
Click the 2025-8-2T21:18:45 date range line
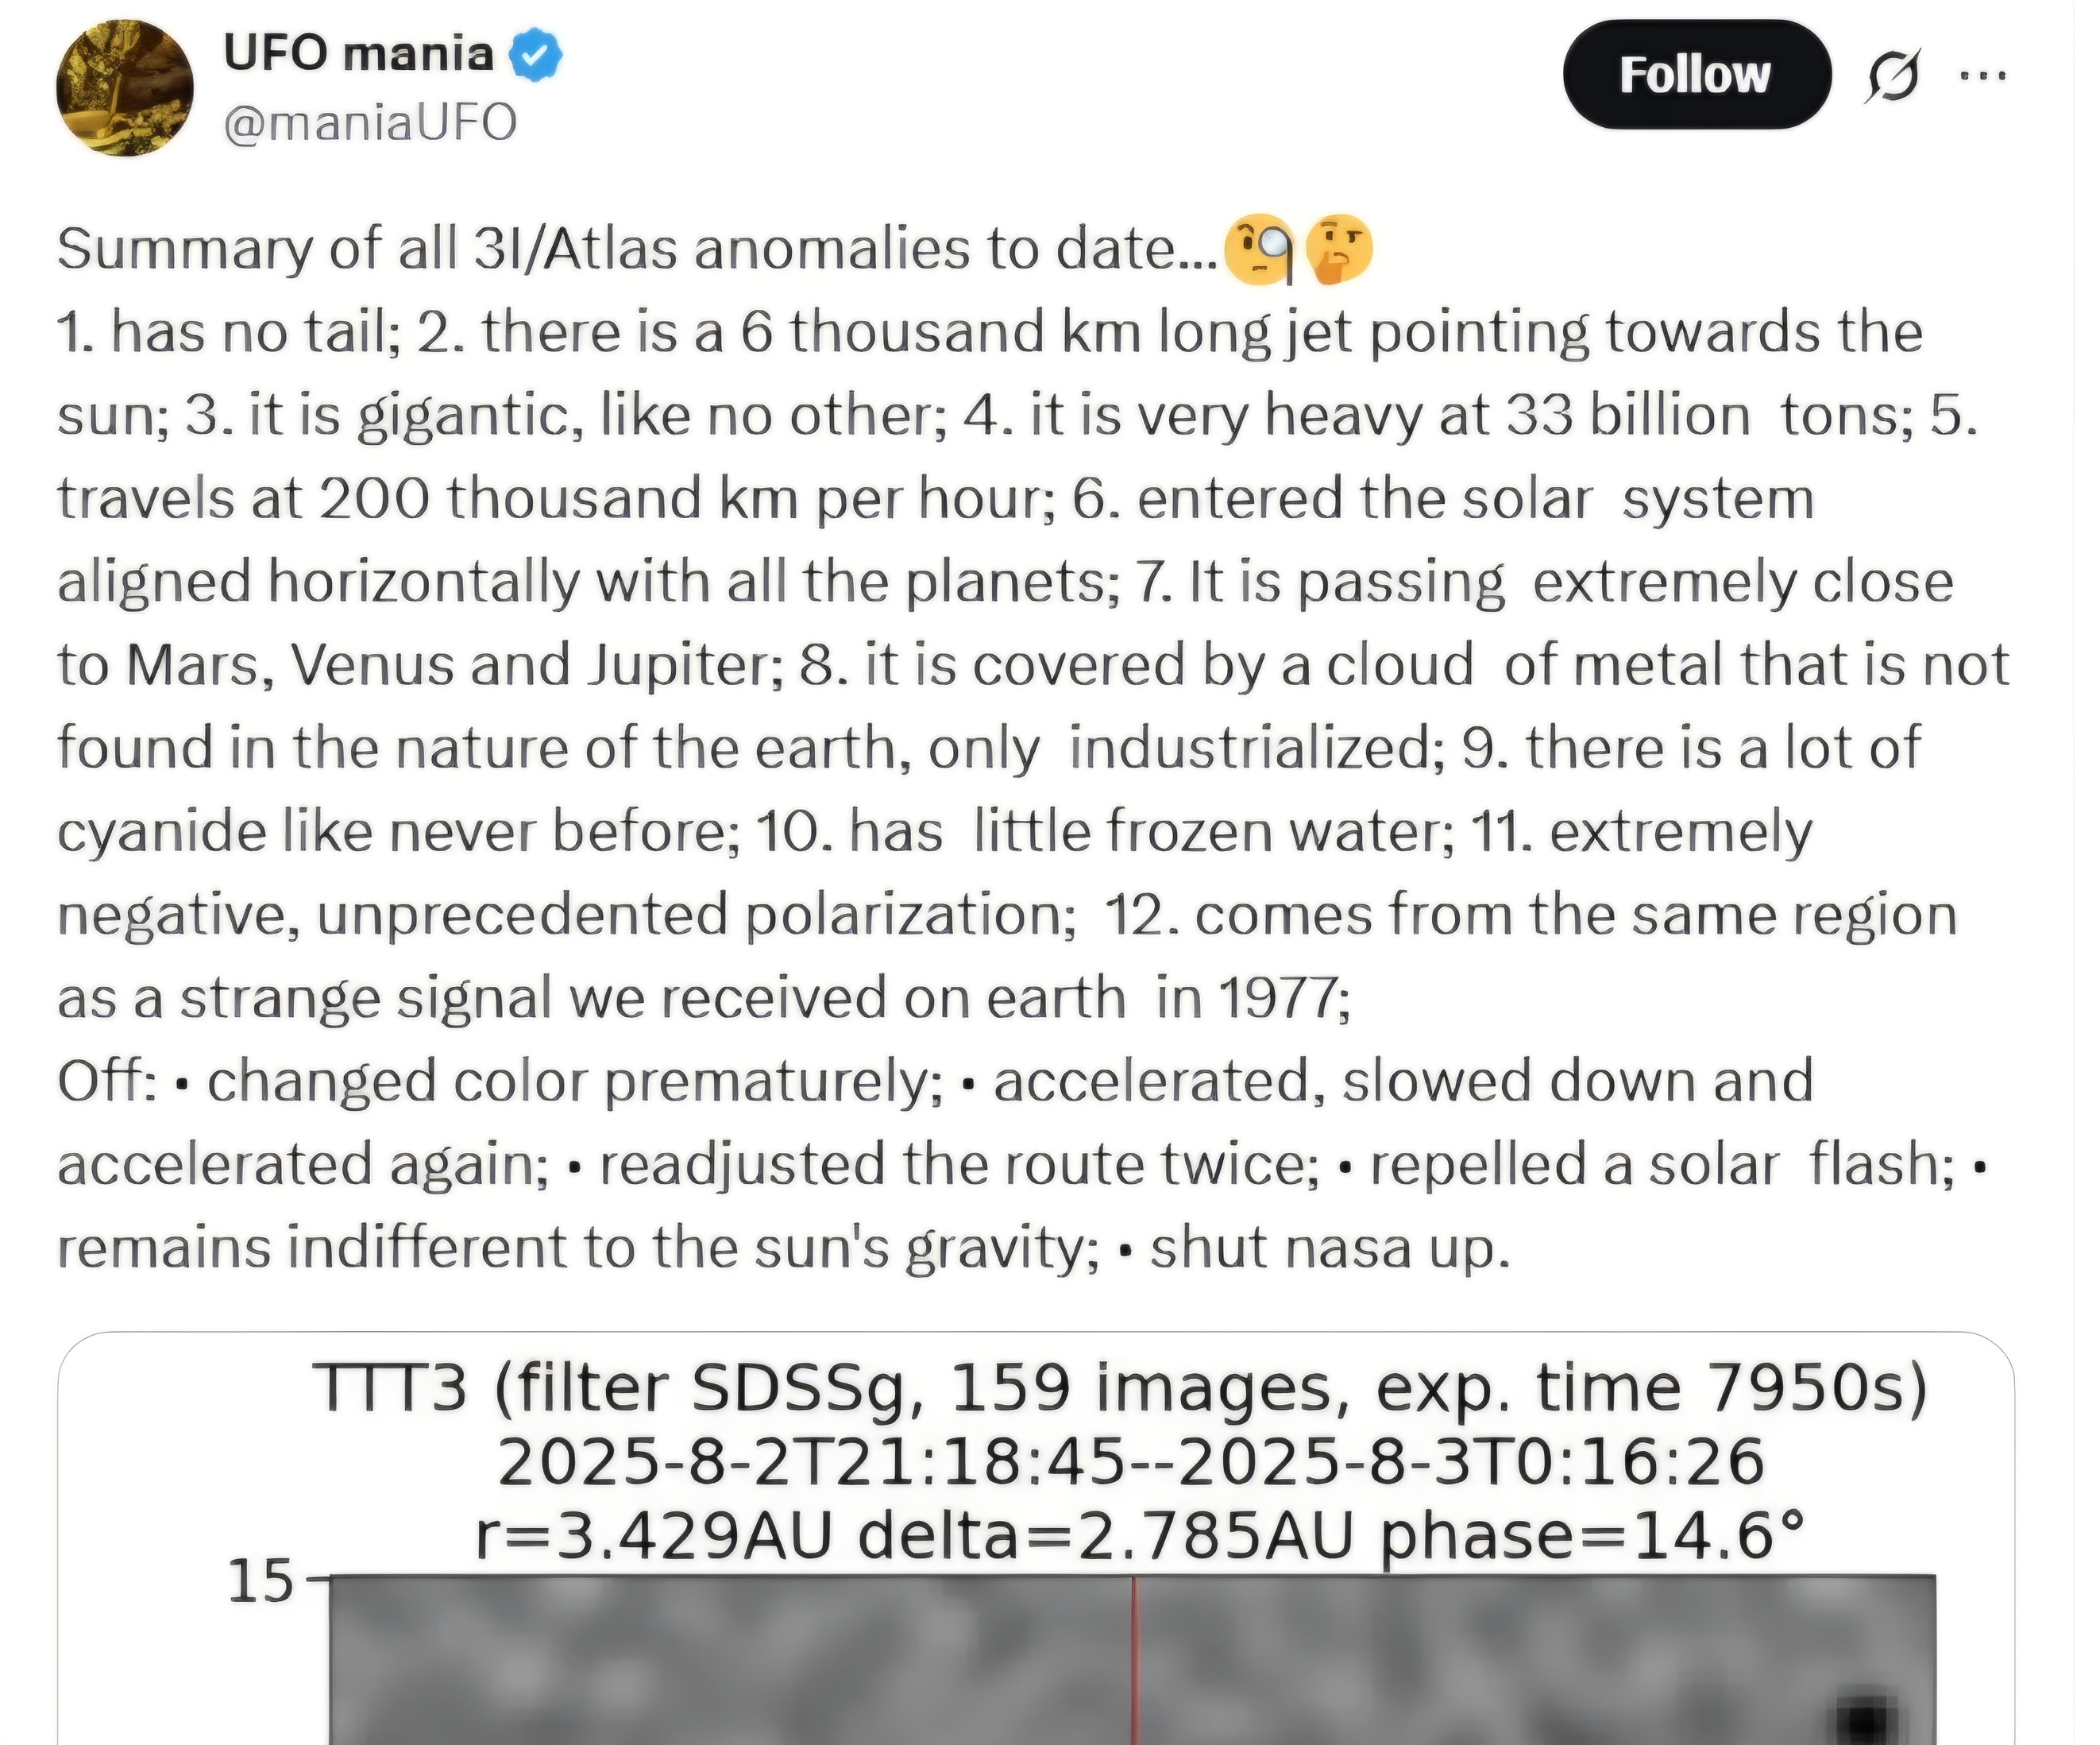(1130, 1462)
